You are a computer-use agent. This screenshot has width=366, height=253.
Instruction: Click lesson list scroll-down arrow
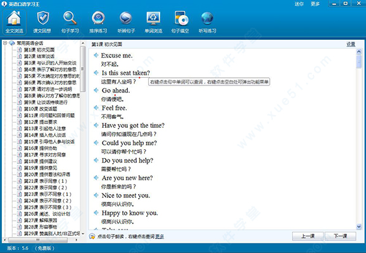[x=83, y=233]
